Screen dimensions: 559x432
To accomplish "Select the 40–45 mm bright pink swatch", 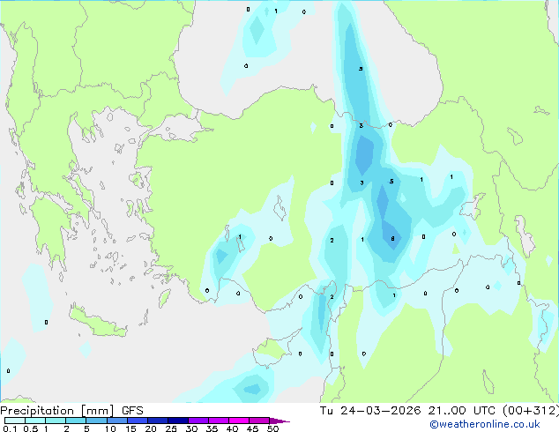I will pos(239,421).
